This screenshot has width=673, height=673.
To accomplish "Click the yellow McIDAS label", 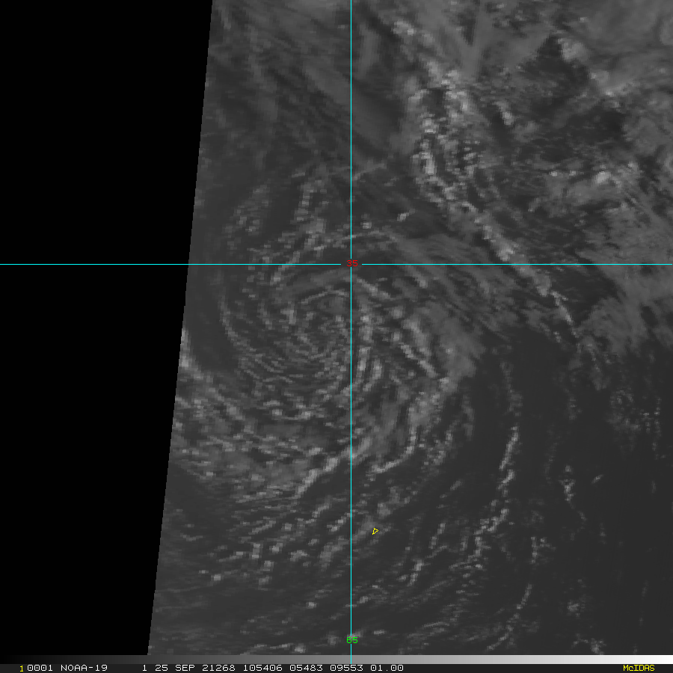I will [639, 668].
